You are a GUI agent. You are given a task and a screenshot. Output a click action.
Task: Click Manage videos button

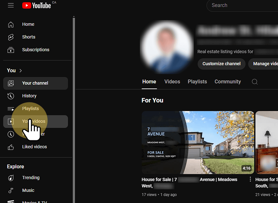(x=263, y=64)
